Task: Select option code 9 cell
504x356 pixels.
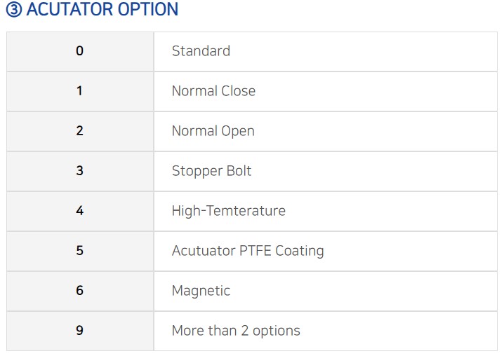Action: (80, 331)
